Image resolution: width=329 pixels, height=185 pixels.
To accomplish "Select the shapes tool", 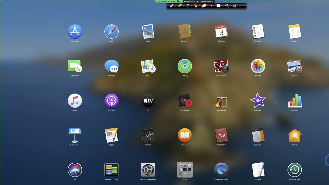I will (x=196, y=6).
